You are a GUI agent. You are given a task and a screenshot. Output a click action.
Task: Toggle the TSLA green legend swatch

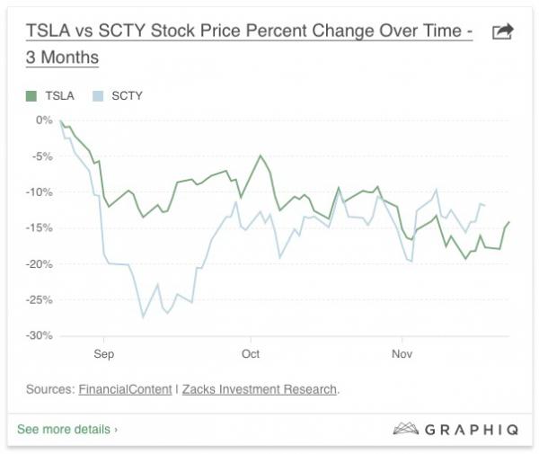click(31, 96)
